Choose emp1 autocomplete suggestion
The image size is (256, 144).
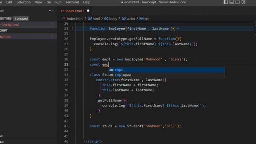pos(167,70)
